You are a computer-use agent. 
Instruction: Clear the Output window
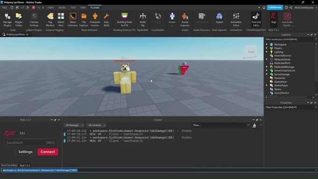(x=254, y=125)
